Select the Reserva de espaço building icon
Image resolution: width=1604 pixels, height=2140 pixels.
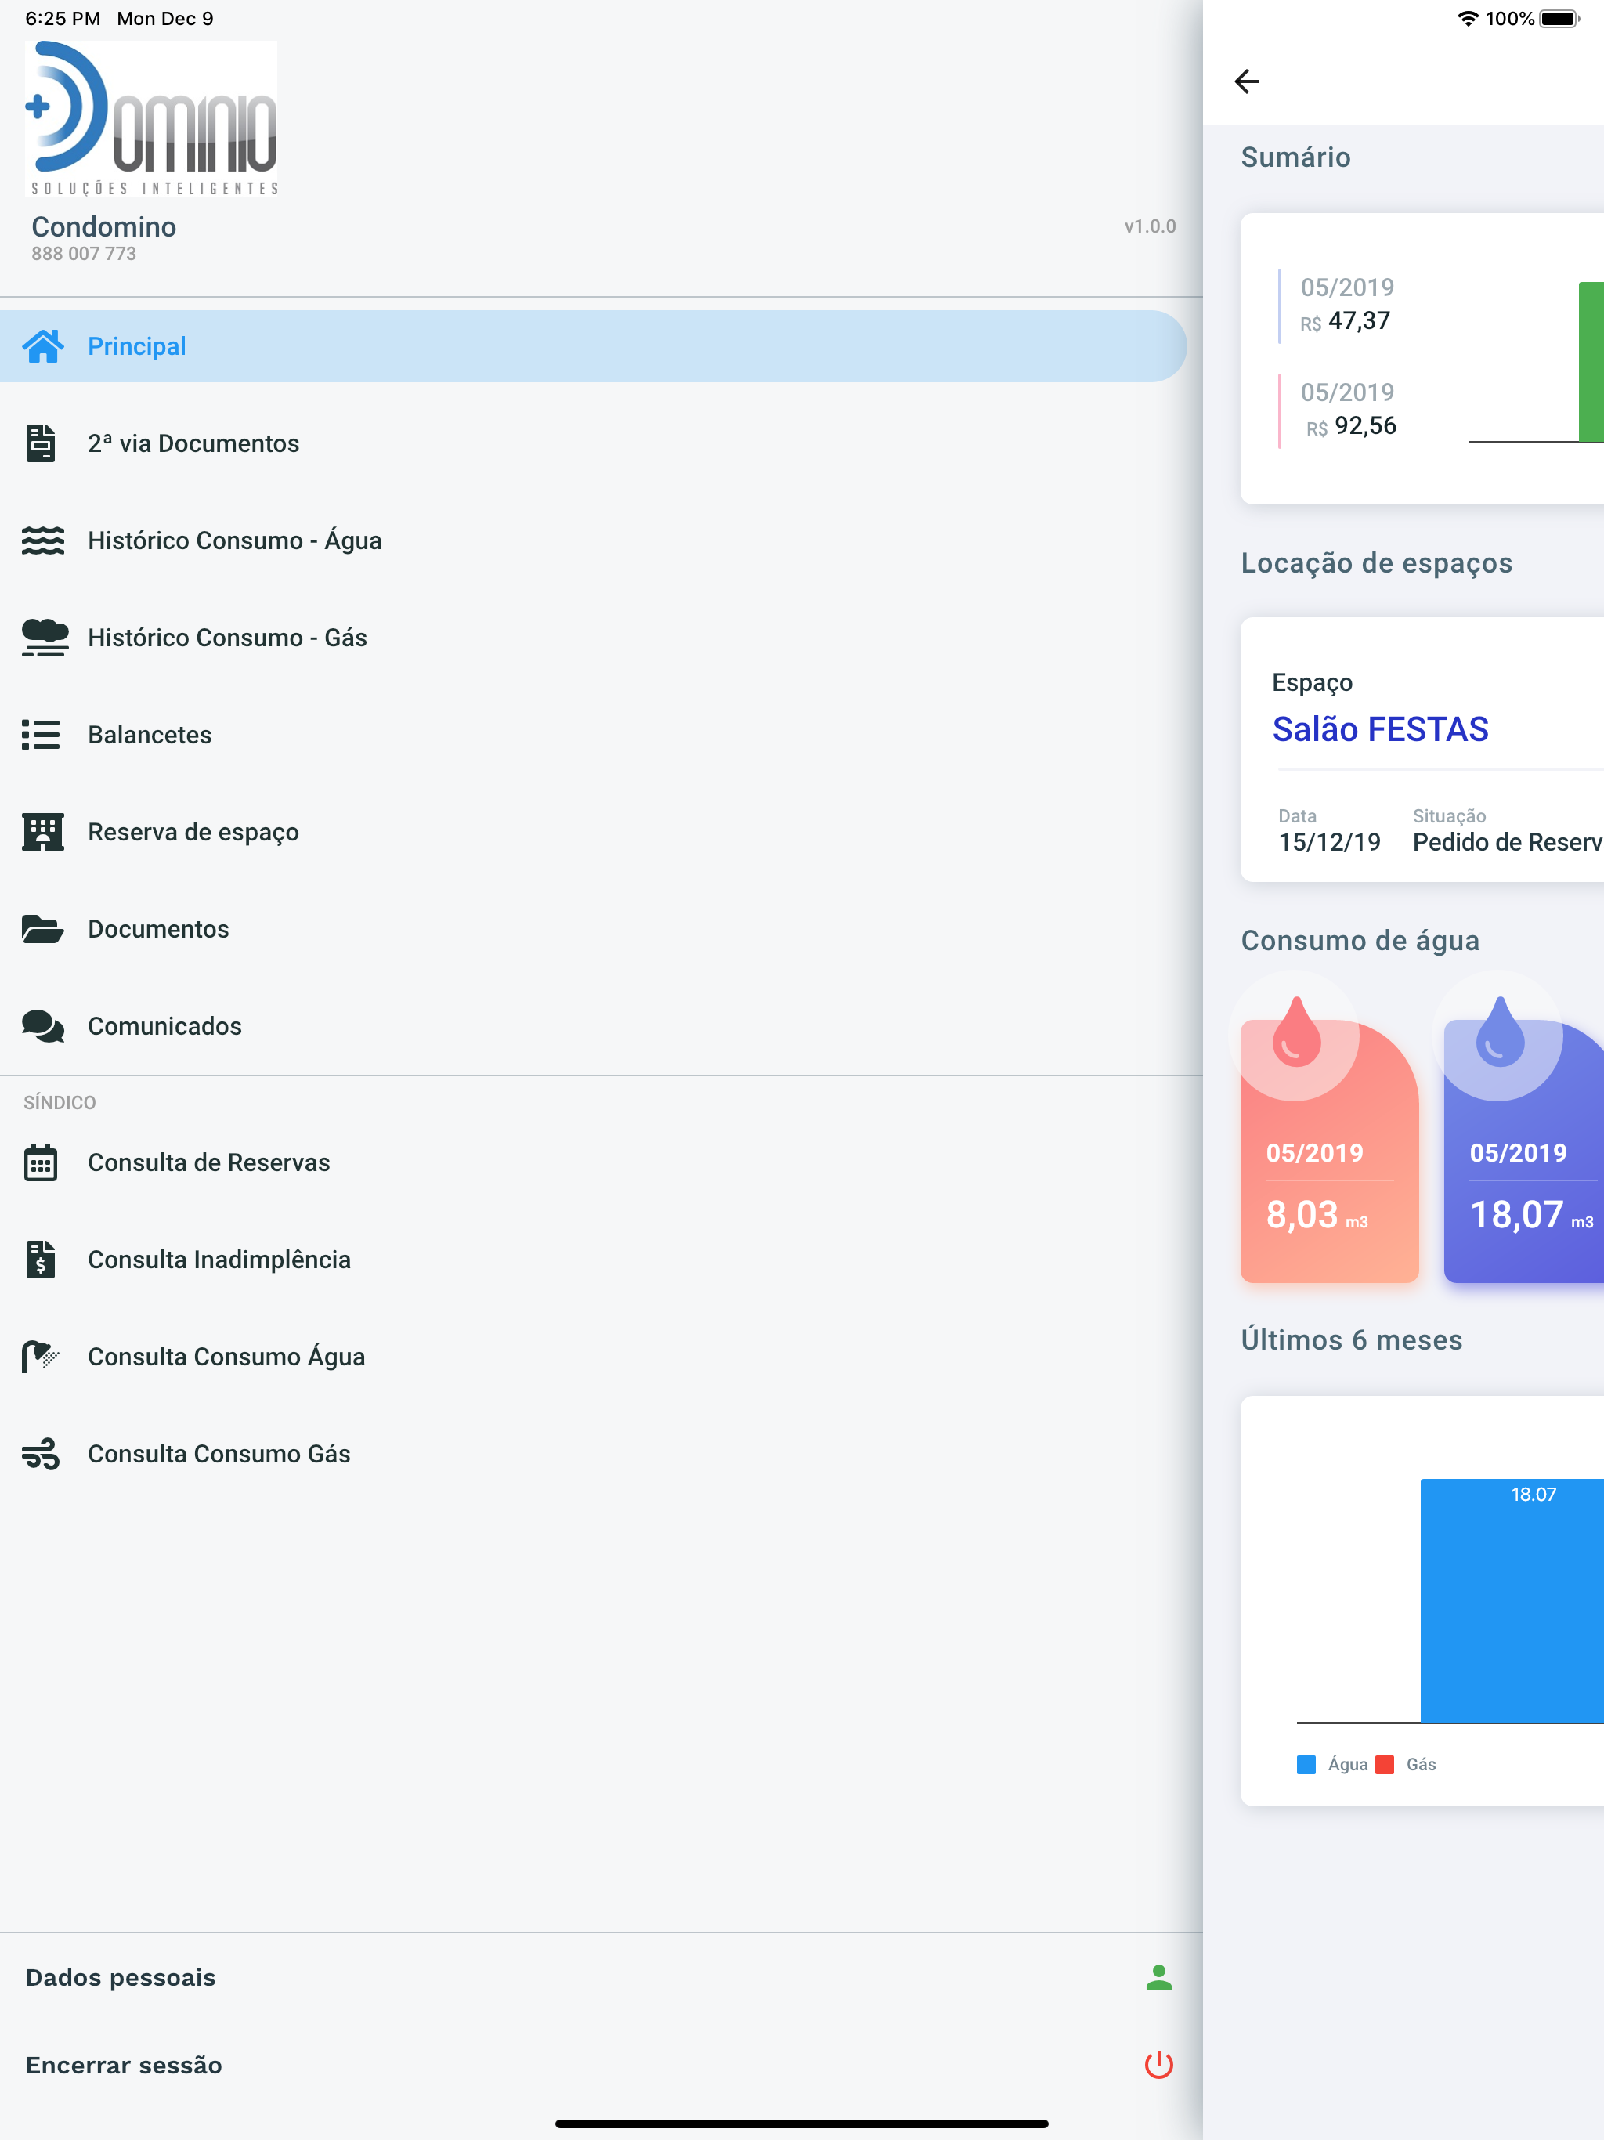pyautogui.click(x=42, y=832)
